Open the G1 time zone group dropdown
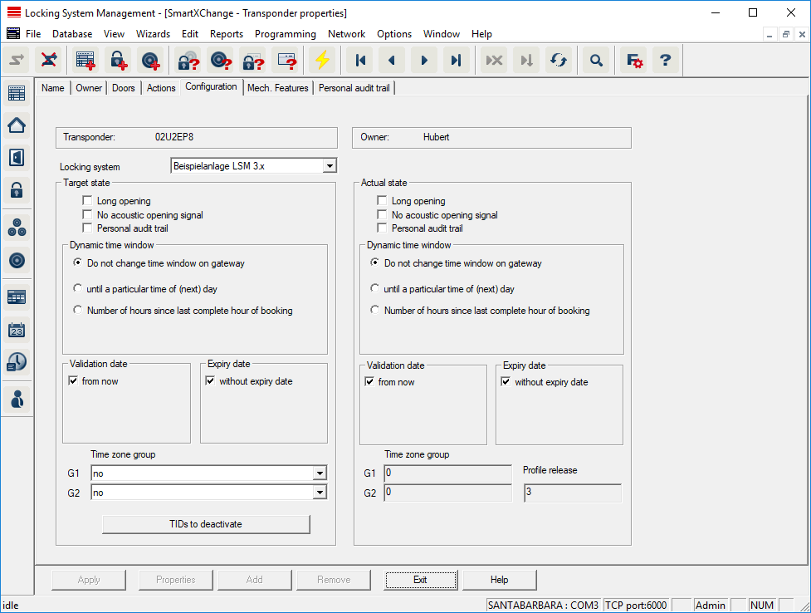This screenshot has width=811, height=613. 320,473
